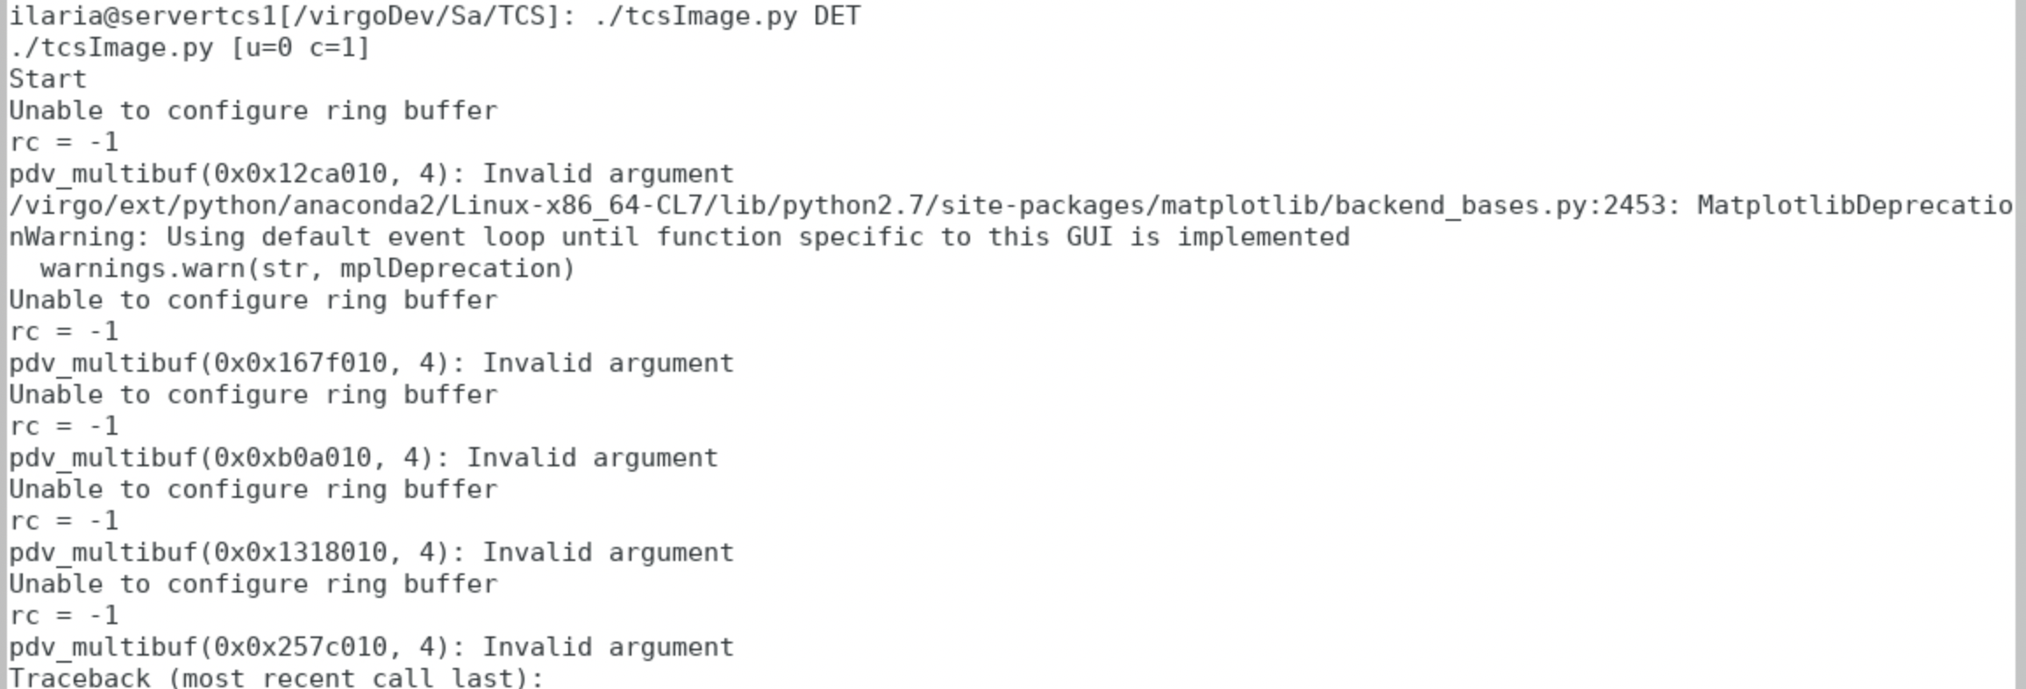Click the terminal's right-edge vertical scrollbar
This screenshot has height=689, width=2026.
2020,344
